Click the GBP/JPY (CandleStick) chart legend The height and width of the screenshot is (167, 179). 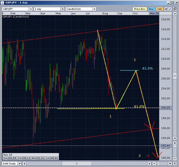[16, 17]
